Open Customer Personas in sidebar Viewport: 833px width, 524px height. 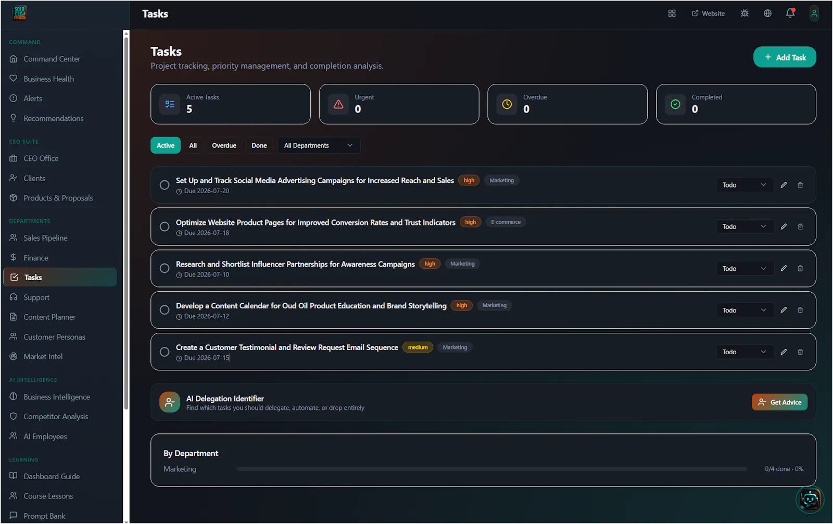coord(60,337)
